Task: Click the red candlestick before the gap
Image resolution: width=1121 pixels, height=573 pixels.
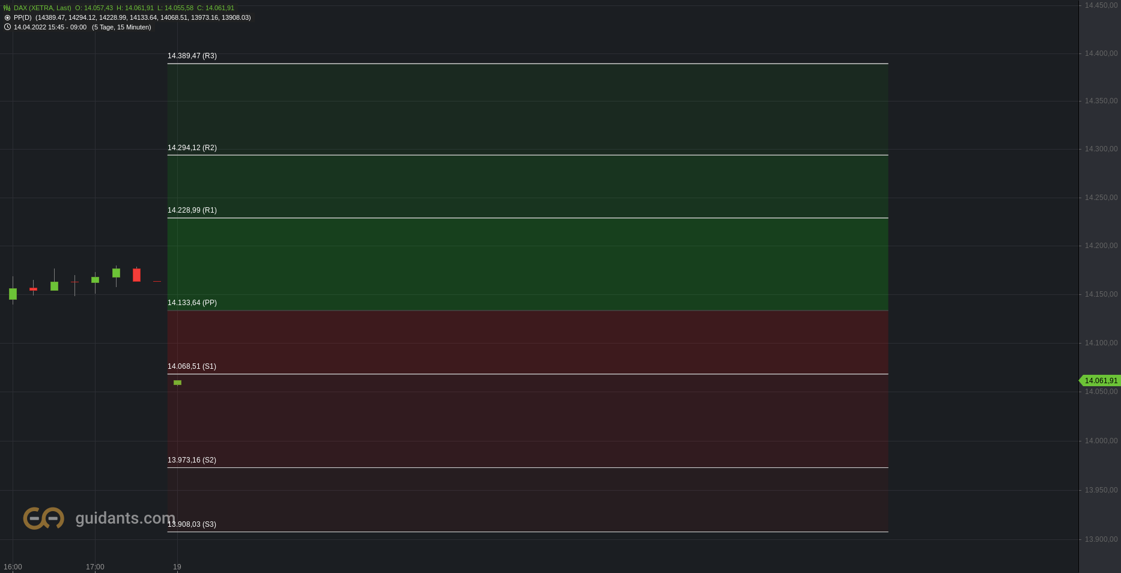Action: [136, 275]
